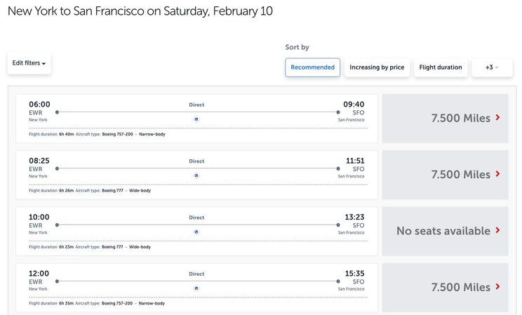Click red arrow on 08:25 flight fare
The width and height of the screenshot is (522, 315).
tap(497, 174)
